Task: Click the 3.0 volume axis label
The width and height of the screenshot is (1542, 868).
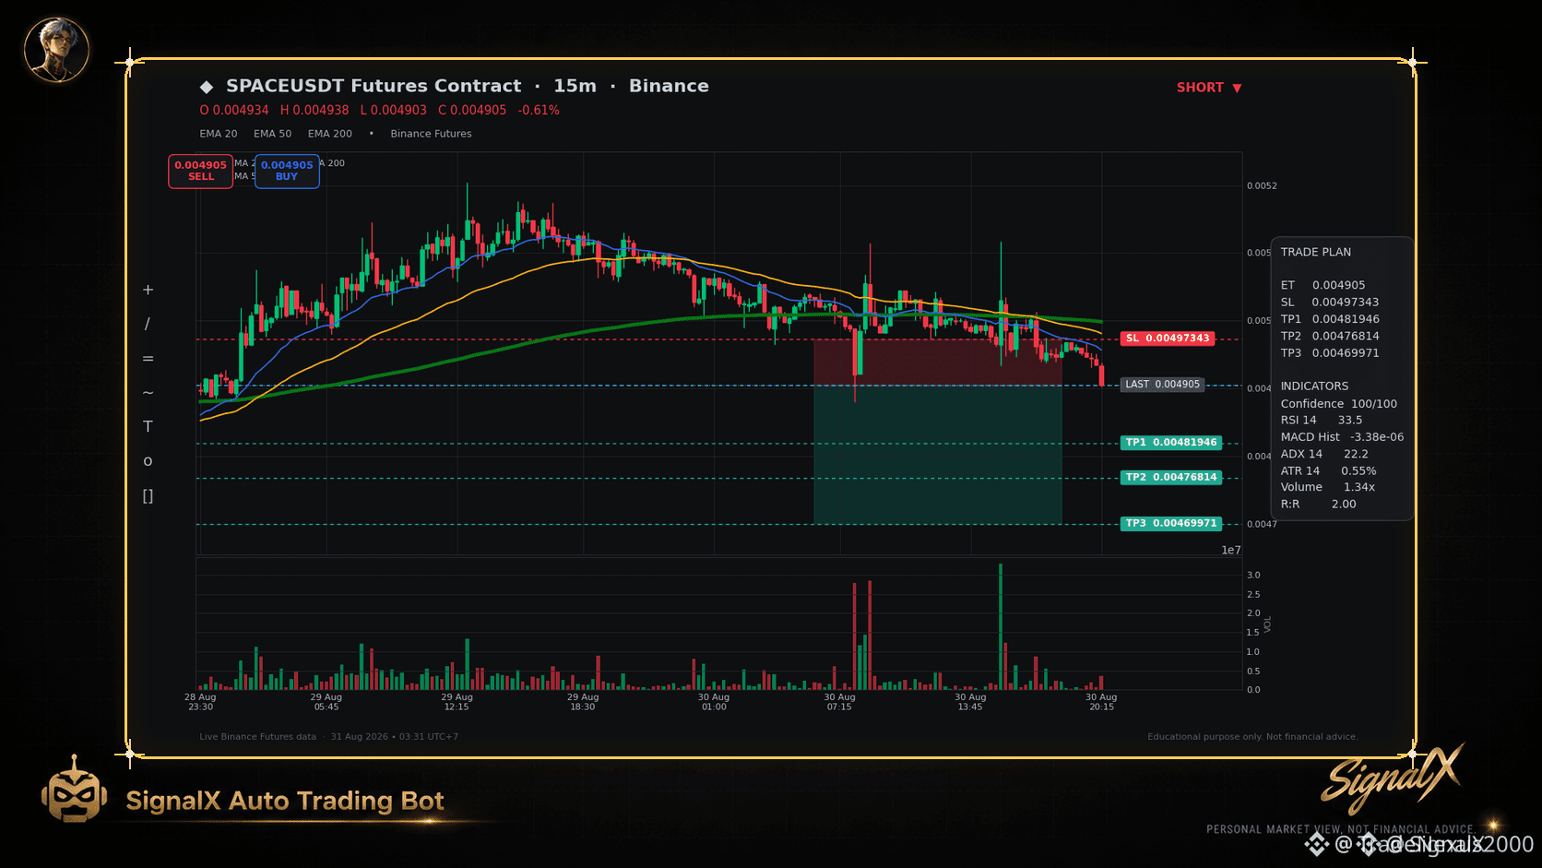Action: (1253, 576)
